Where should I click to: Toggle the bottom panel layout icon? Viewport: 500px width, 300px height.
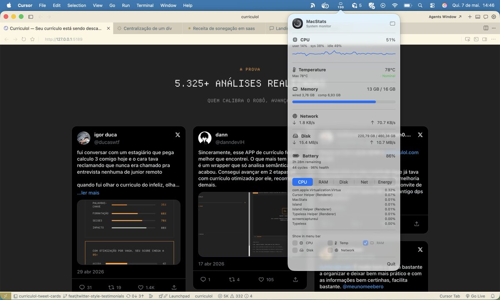(478, 17)
